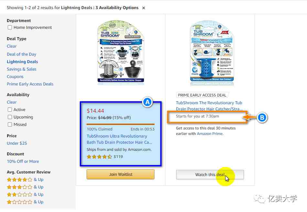Check the Home Improvement department checkbox
307x212 pixels.
click(x=10, y=28)
